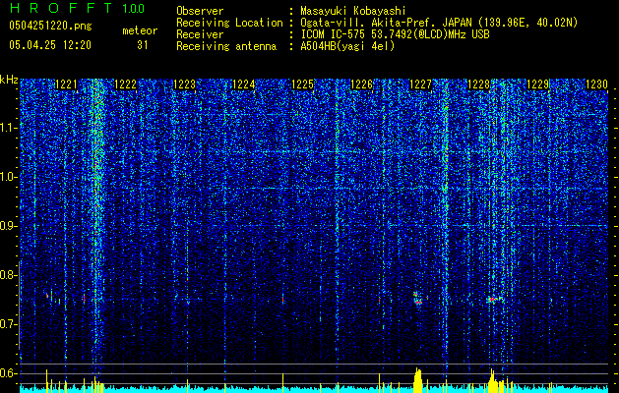Click the meteor label
Viewport: 619px width, 393px height.
pos(140,30)
